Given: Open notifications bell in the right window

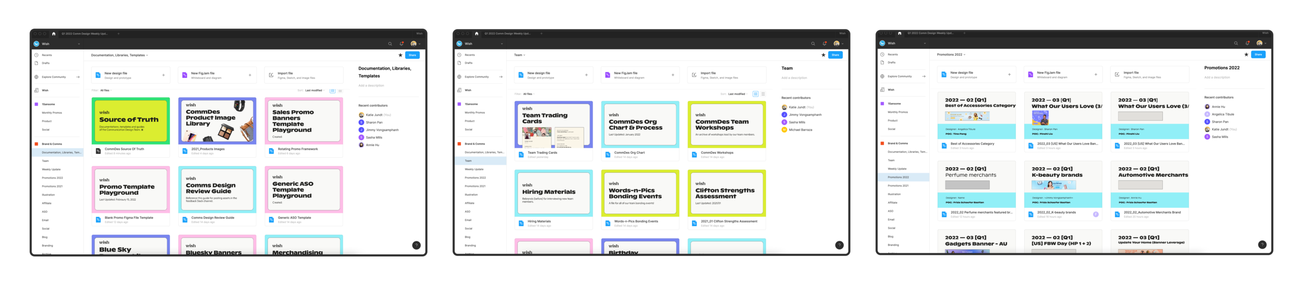Looking at the screenshot, I should click(x=1247, y=43).
